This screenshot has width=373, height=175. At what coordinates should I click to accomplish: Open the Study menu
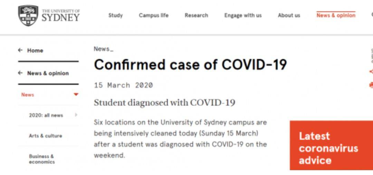coord(115,16)
